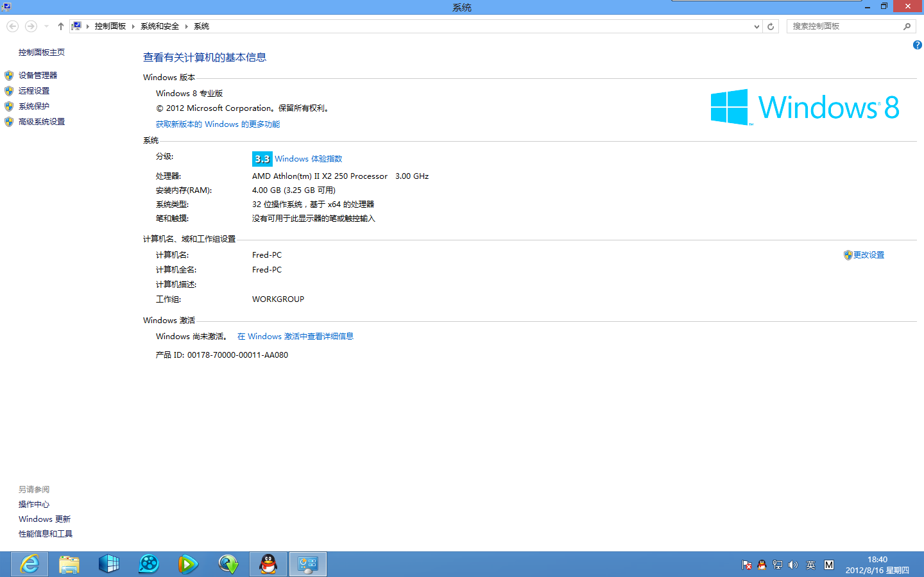Open File Explorer from taskbar
Image resolution: width=924 pixels, height=577 pixels.
pos(69,564)
